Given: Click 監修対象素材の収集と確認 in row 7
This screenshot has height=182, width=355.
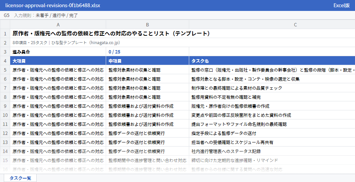Looking at the screenshot, I should pos(147,88).
